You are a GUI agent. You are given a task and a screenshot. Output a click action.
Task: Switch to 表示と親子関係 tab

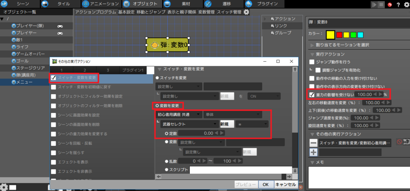[x=182, y=12]
